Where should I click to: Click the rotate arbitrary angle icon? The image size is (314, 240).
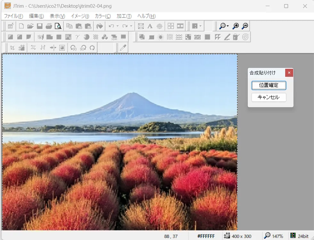[x=92, y=48]
